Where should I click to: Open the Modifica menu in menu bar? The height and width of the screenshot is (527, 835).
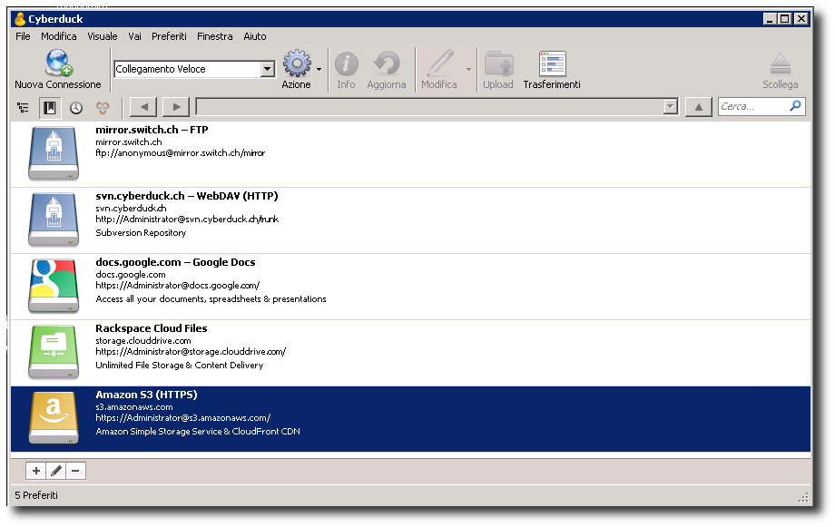[x=59, y=36]
